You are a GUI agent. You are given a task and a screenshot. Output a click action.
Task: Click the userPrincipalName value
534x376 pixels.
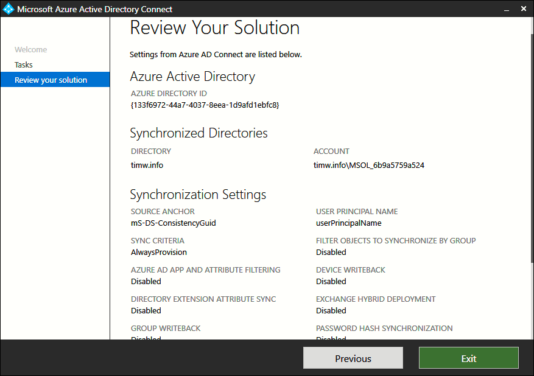[x=348, y=223]
